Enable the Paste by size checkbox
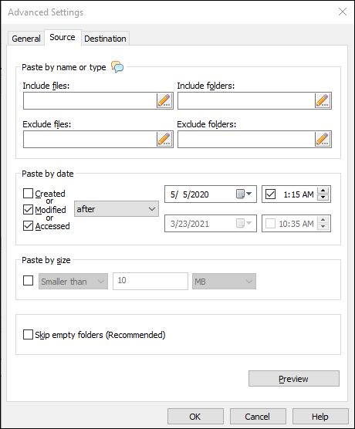 28,281
